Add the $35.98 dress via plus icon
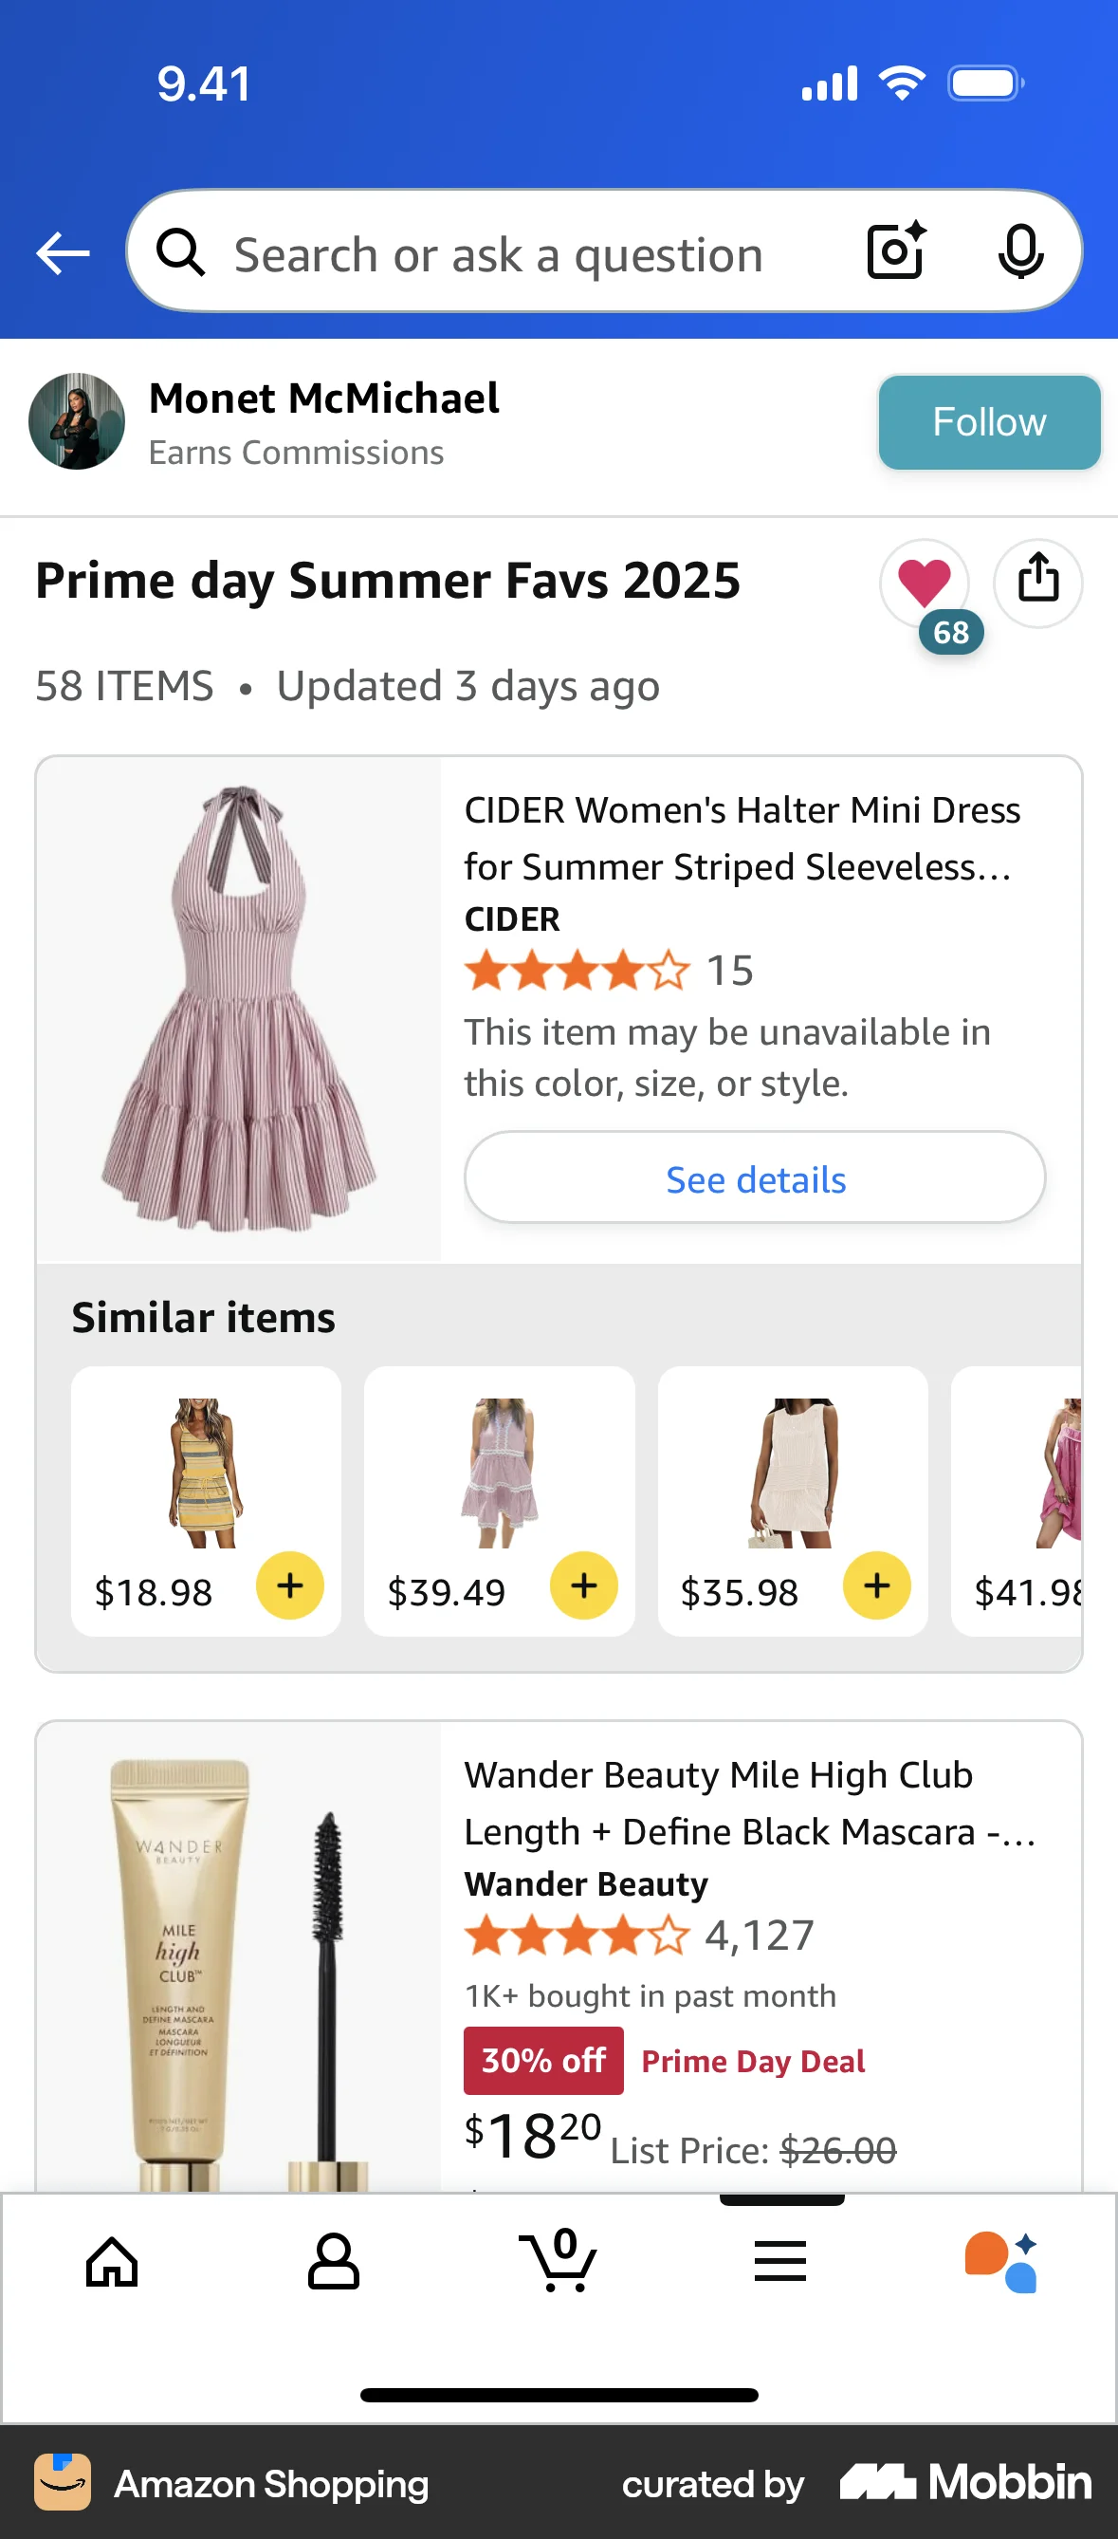Image resolution: width=1118 pixels, height=2539 pixels. pyautogui.click(x=875, y=1585)
